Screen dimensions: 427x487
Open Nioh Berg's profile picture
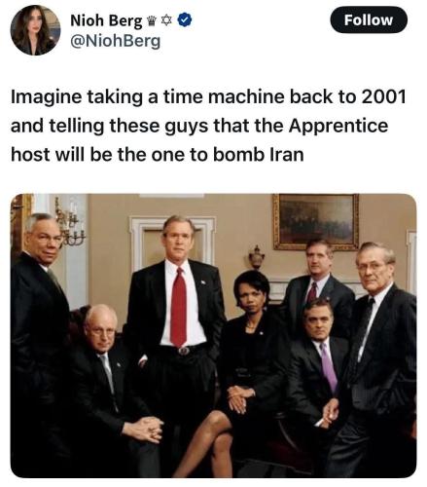(36, 30)
